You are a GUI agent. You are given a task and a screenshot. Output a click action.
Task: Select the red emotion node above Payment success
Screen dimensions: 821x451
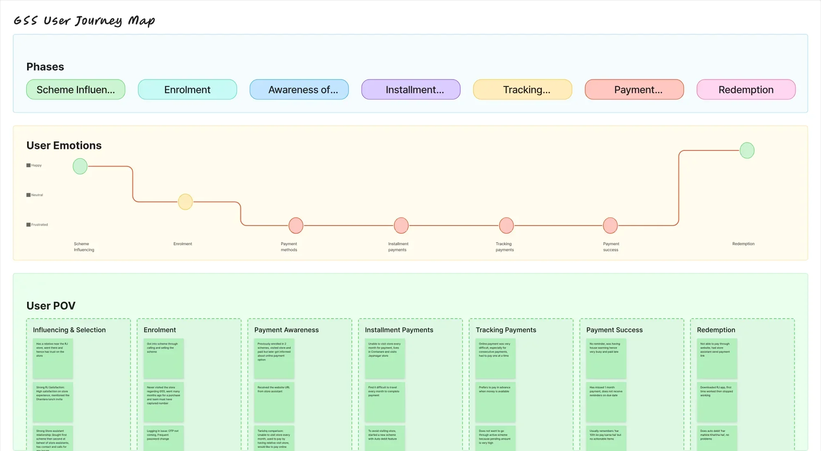coord(610,225)
